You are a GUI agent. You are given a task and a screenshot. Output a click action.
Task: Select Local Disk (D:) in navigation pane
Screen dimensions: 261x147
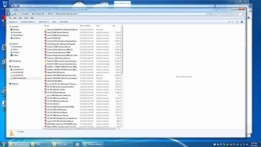pyautogui.click(x=18, y=72)
